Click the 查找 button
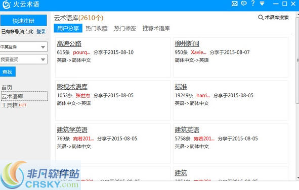The height and width of the screenshot is (190, 299). pos(8,72)
